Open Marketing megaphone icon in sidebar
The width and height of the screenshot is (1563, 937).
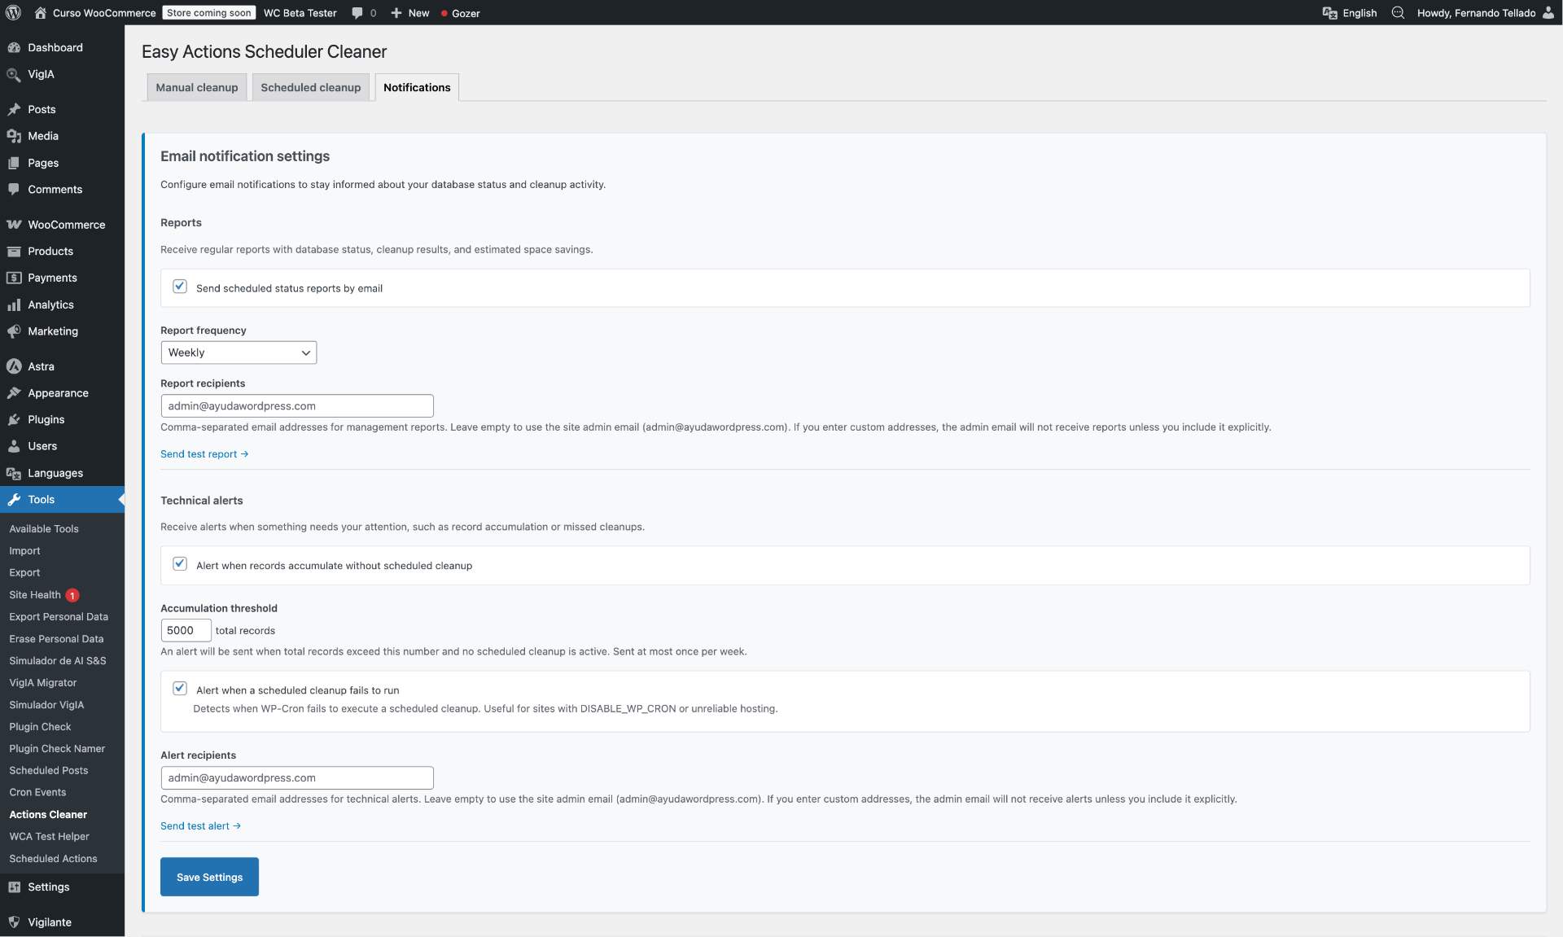pyautogui.click(x=14, y=331)
